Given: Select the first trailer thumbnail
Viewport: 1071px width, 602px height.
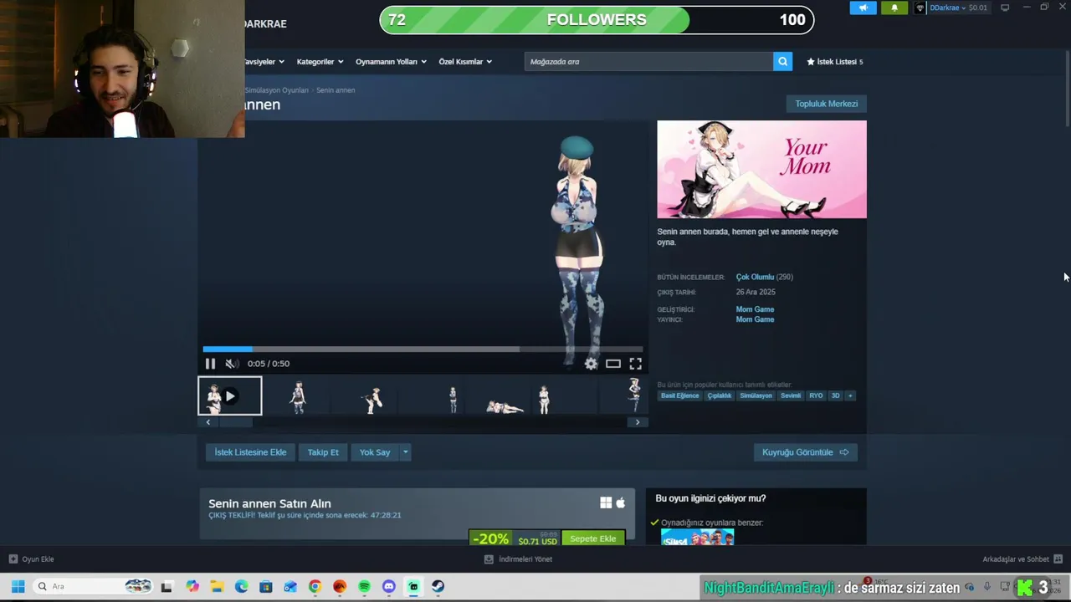Looking at the screenshot, I should (x=230, y=396).
